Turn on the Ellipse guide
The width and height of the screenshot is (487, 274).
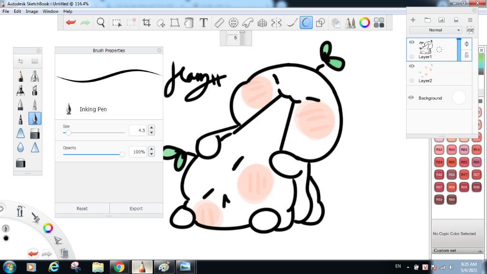point(233,22)
